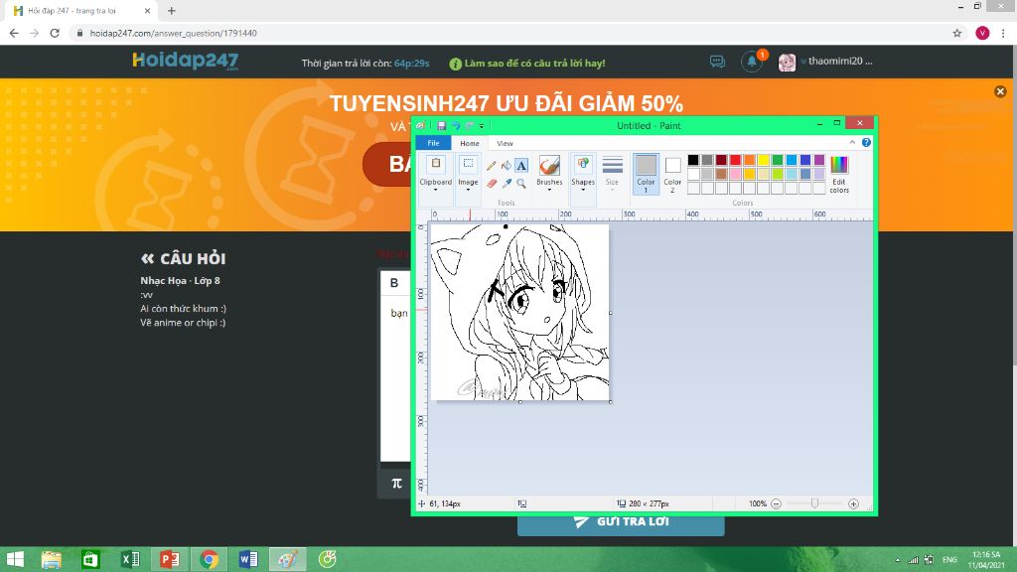Open Paint Help question mark icon

866,143
